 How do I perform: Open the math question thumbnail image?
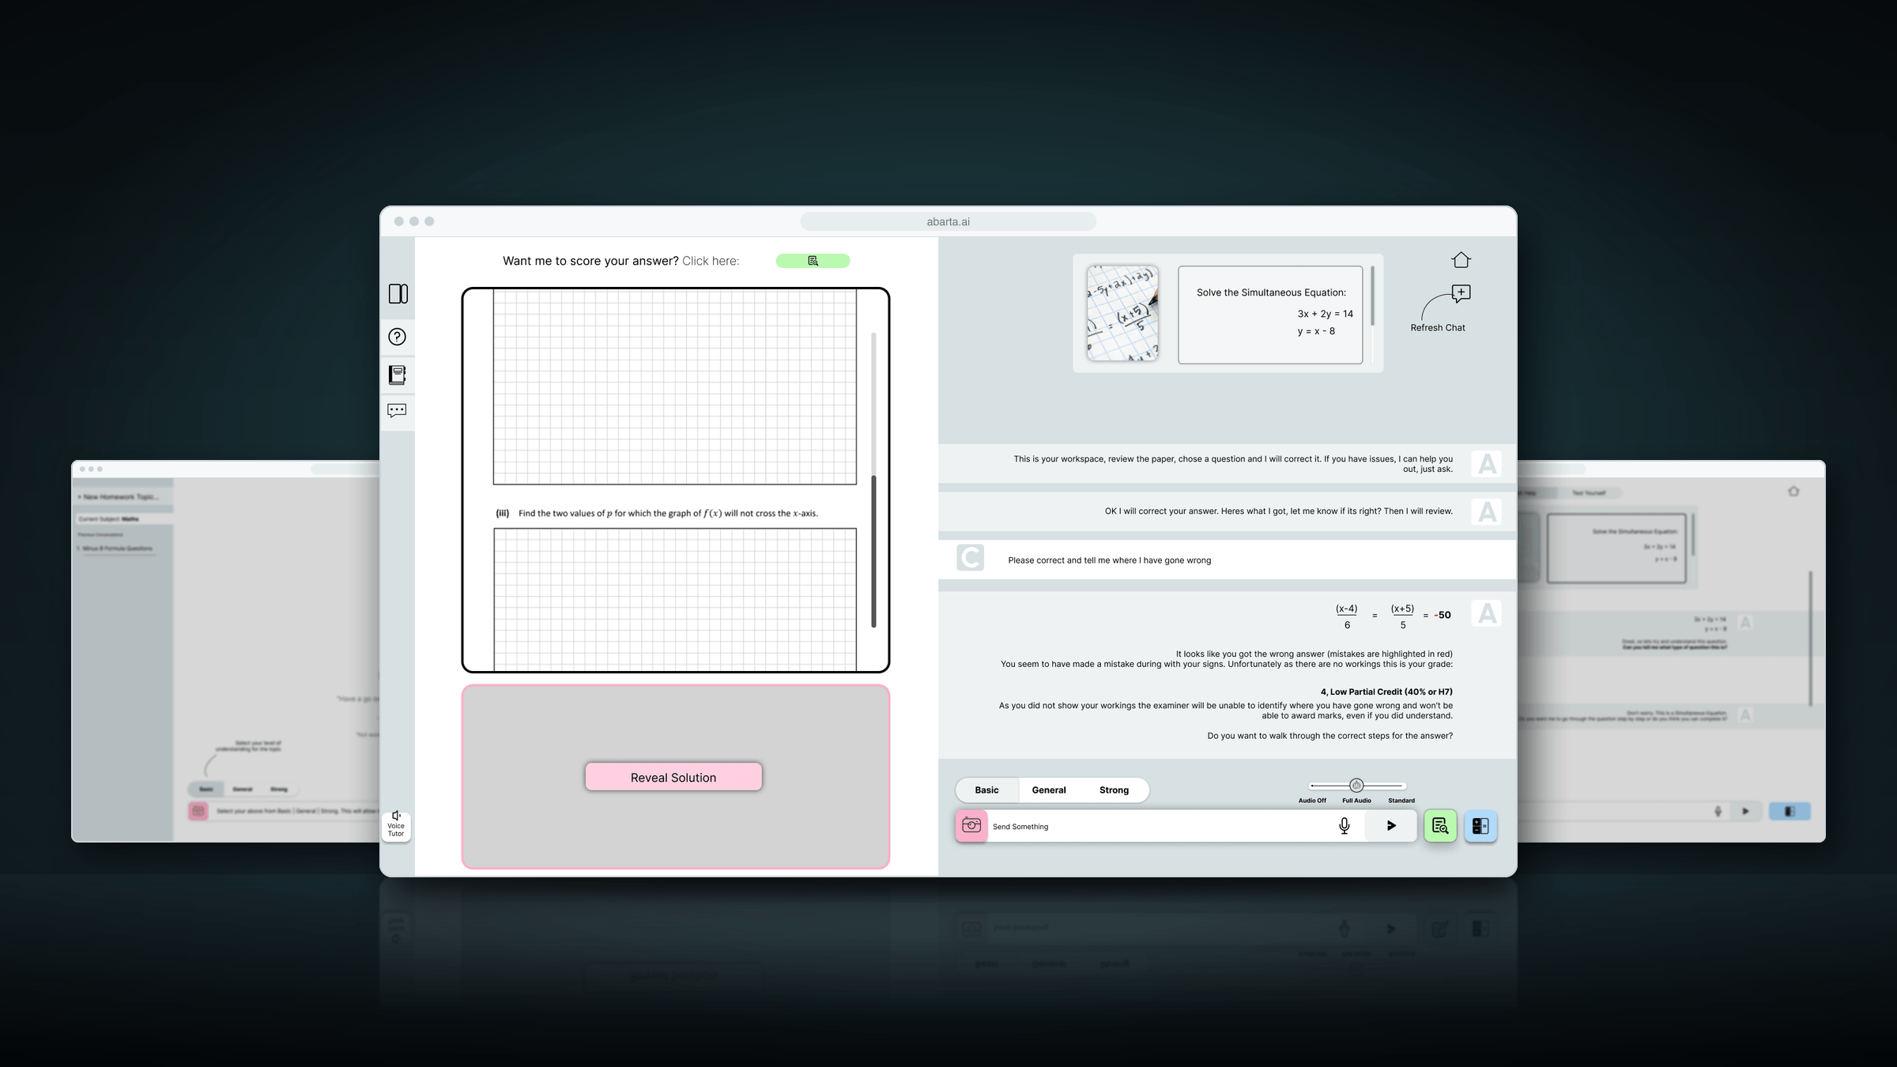pyautogui.click(x=1122, y=314)
